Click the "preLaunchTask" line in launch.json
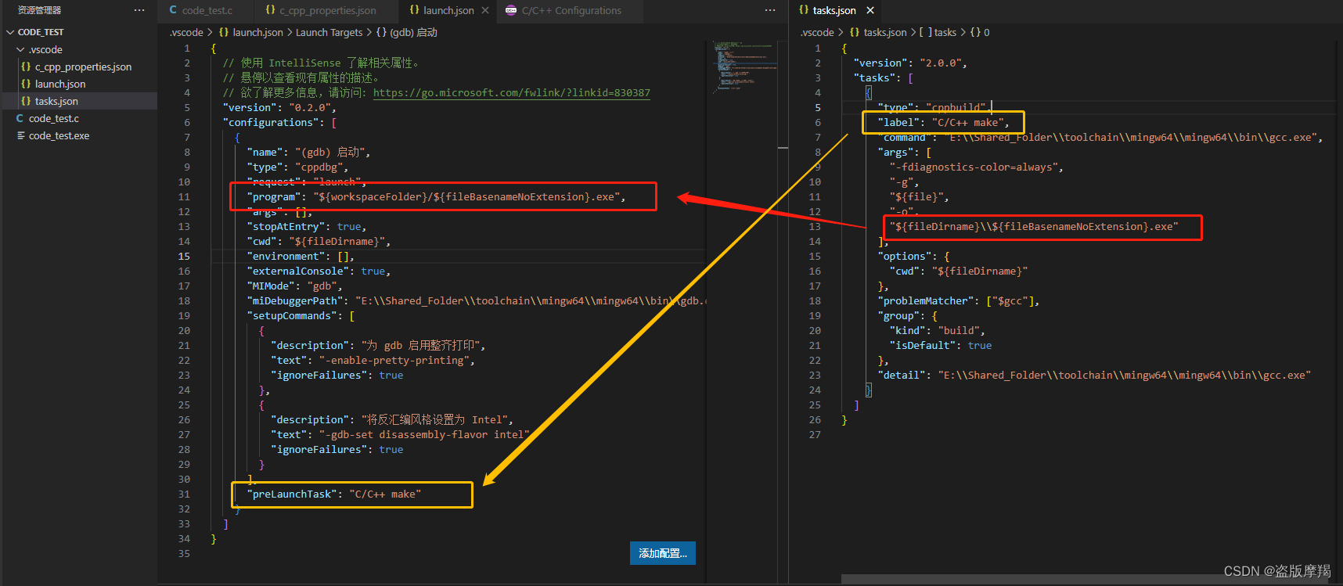 point(334,494)
